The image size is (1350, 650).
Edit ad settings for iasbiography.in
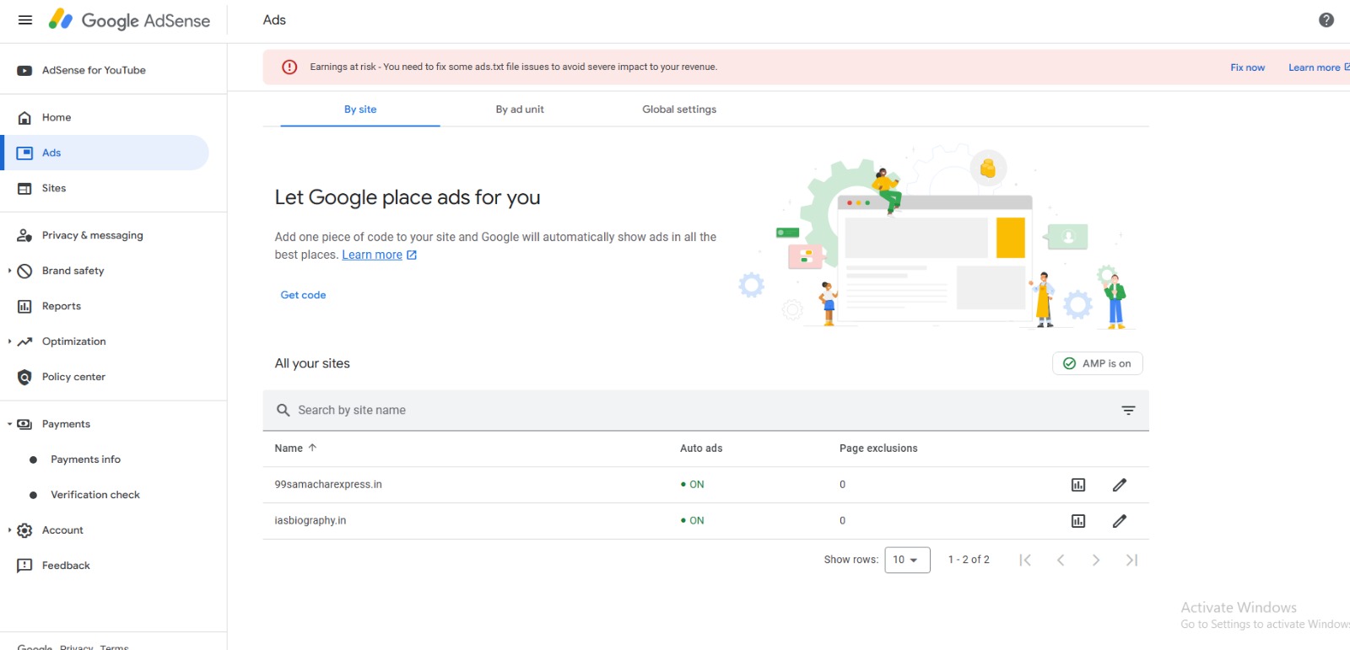click(x=1120, y=521)
